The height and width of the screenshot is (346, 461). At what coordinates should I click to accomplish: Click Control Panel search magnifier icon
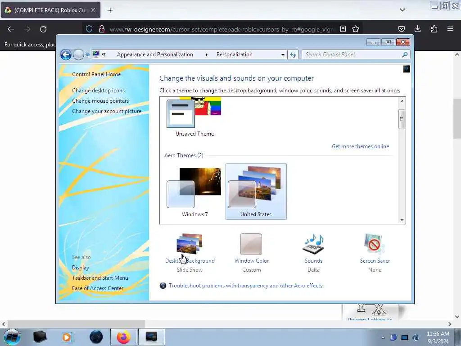click(405, 55)
